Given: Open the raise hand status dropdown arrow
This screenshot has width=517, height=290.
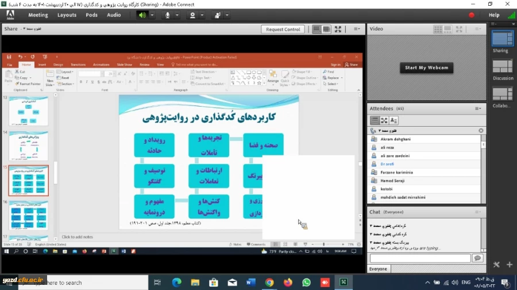Looking at the screenshot, I should [x=227, y=15].
